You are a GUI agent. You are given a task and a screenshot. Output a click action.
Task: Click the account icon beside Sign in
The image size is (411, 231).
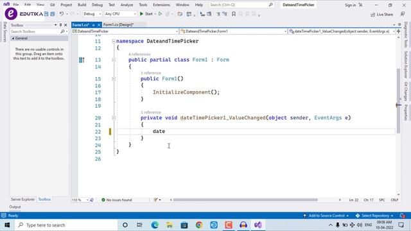[x=361, y=5]
